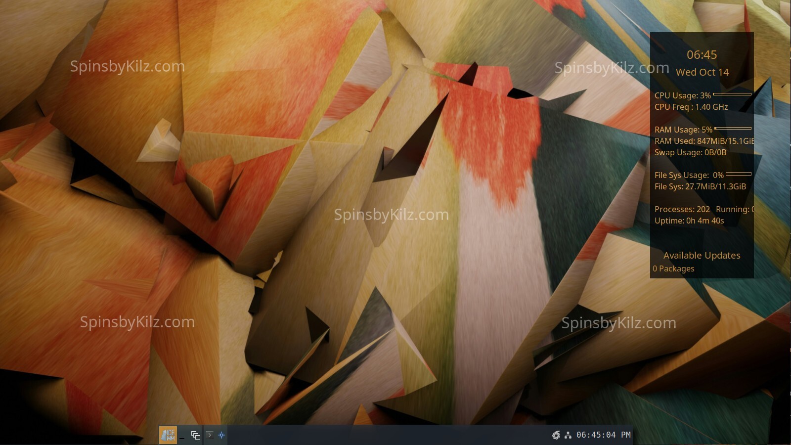
Task: Click the Available Updates heading
Action: tap(702, 256)
